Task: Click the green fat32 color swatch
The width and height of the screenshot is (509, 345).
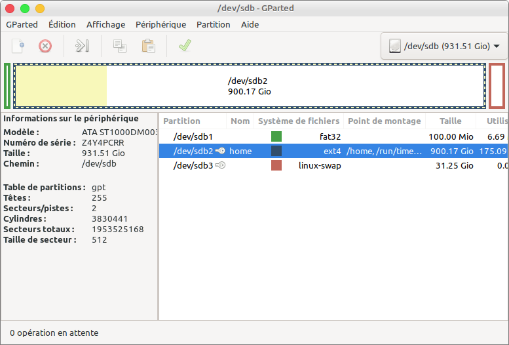Action: [276, 136]
